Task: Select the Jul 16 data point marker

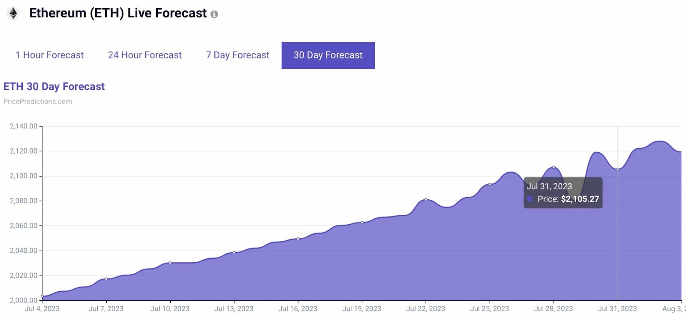Action: pos(298,239)
